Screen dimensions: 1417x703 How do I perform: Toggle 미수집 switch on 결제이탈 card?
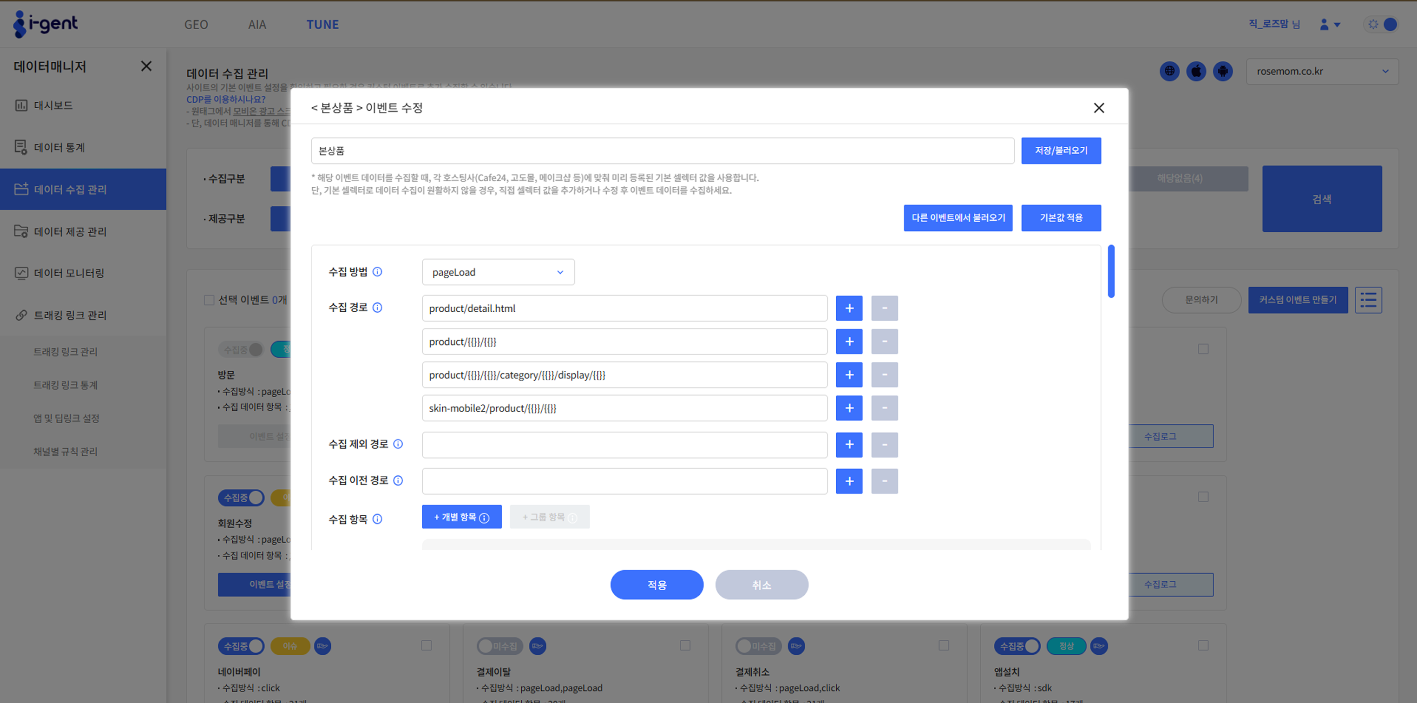[x=499, y=646]
